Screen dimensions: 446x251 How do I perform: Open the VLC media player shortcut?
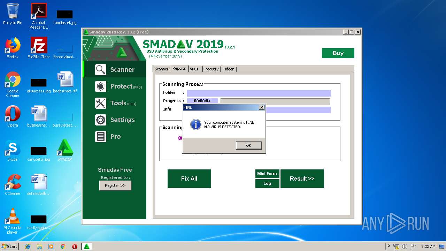coord(13,221)
